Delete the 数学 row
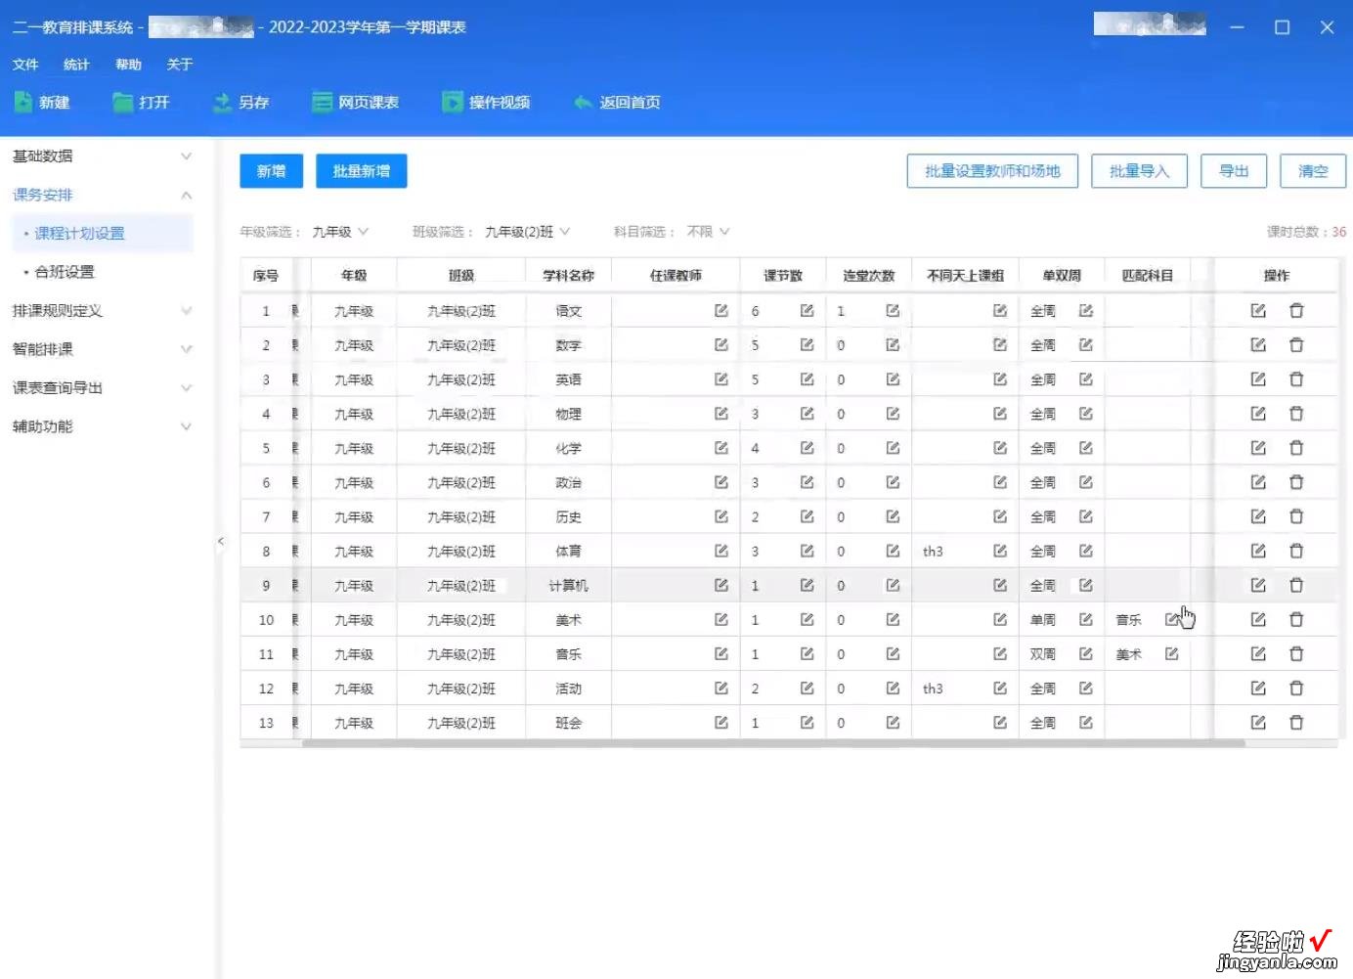 point(1296,345)
